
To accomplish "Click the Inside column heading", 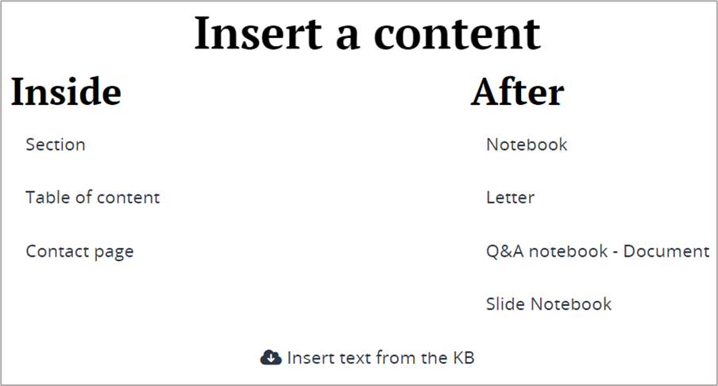I will [66, 92].
